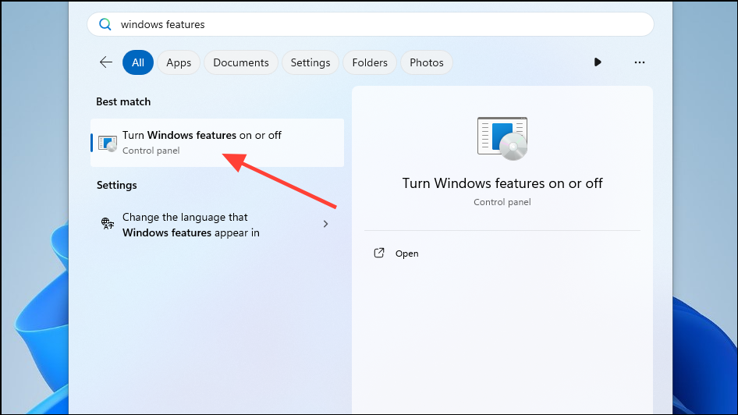Viewport: 738px width, 415px height.
Task: Click the 'Settings' section heading
Action: pos(117,185)
